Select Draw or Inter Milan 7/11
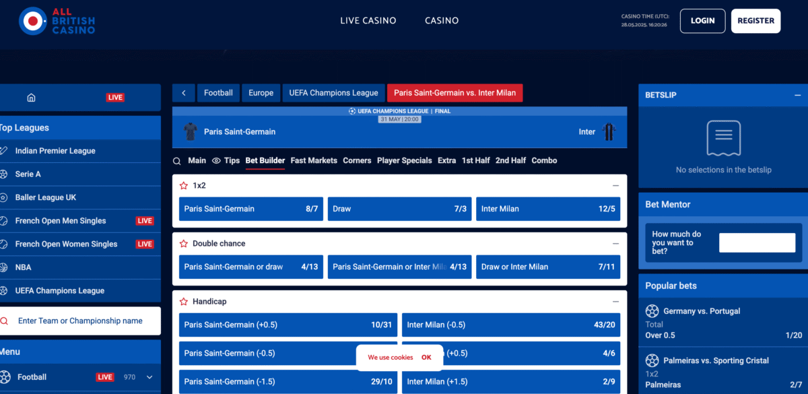This screenshot has width=808, height=394. tap(548, 267)
